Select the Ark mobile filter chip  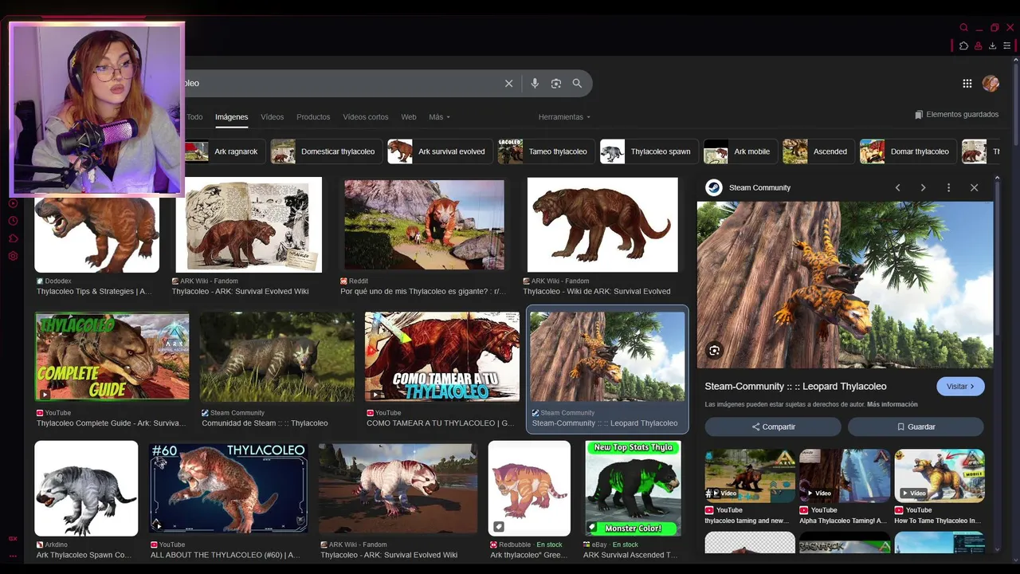[x=739, y=151]
